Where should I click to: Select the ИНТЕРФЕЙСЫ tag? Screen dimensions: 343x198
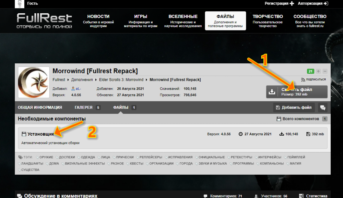(270, 157)
